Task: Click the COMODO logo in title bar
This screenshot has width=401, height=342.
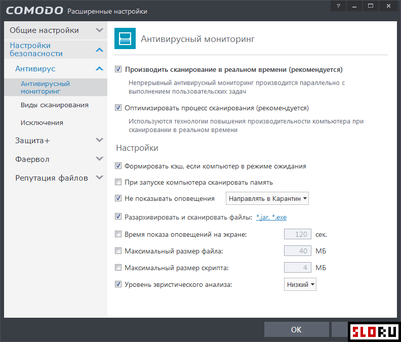Action: click(34, 11)
